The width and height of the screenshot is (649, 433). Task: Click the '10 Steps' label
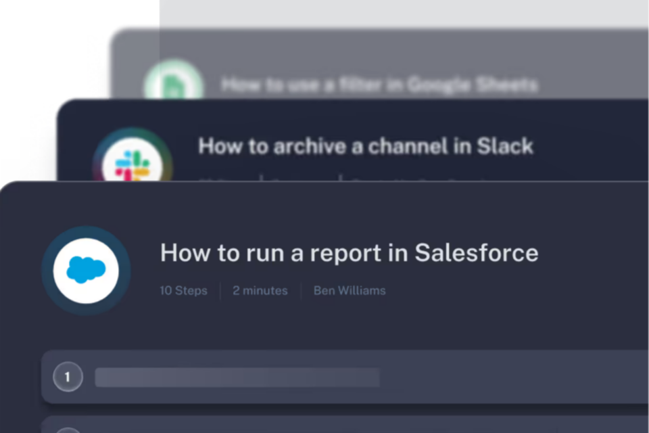point(183,291)
